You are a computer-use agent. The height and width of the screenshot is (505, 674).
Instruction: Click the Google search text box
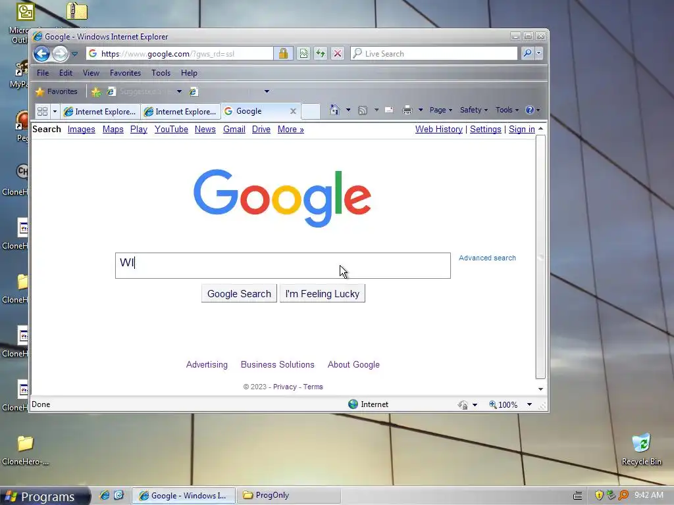[x=283, y=266]
